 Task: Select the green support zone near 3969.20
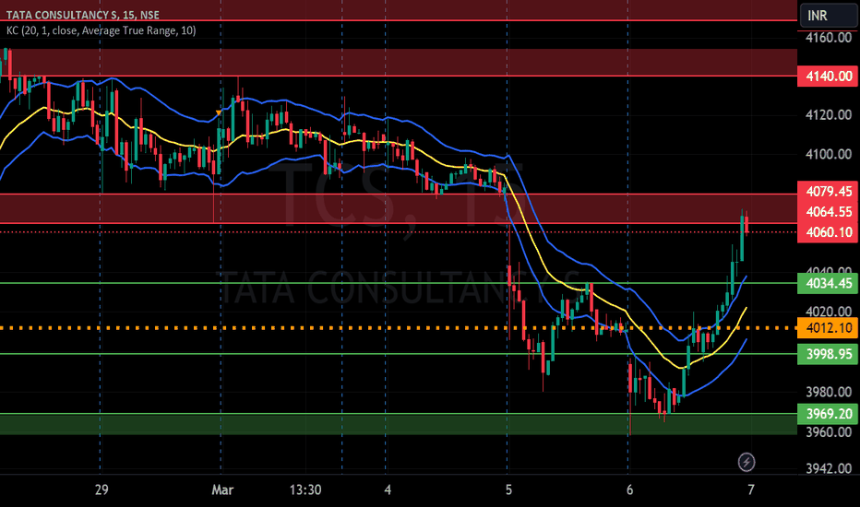click(x=398, y=424)
